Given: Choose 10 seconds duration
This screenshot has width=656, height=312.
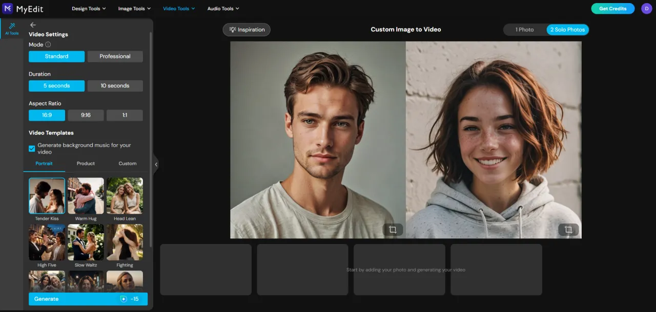Looking at the screenshot, I should 115,85.
